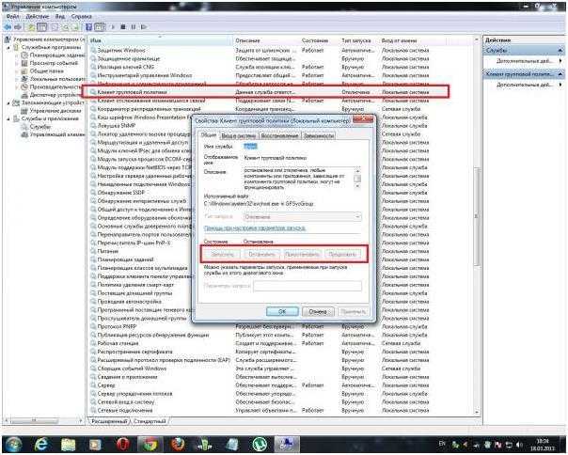Viewport: 568px width, 455px height.
Task: Click the Запустить service button
Action: click(x=223, y=255)
